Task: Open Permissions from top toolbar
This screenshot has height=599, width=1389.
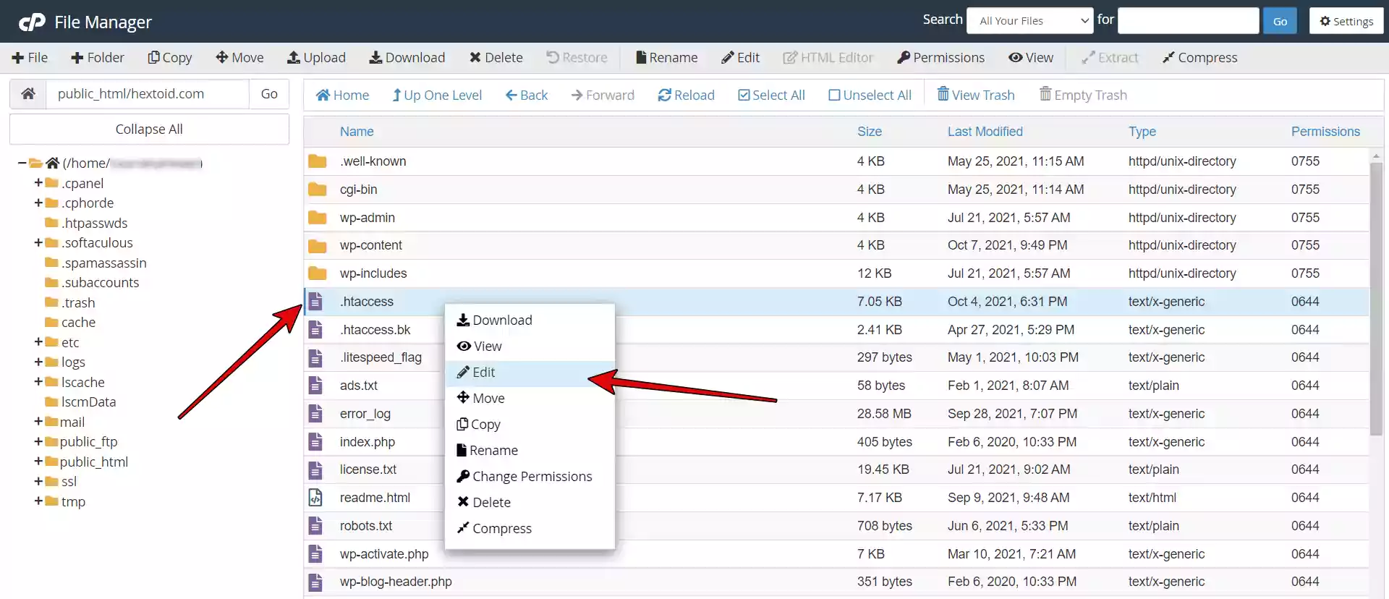Action: point(940,58)
